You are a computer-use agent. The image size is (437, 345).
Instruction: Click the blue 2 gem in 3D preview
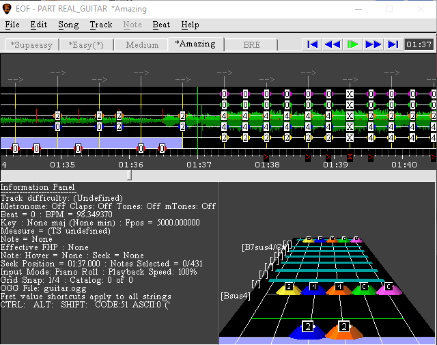coord(308,331)
